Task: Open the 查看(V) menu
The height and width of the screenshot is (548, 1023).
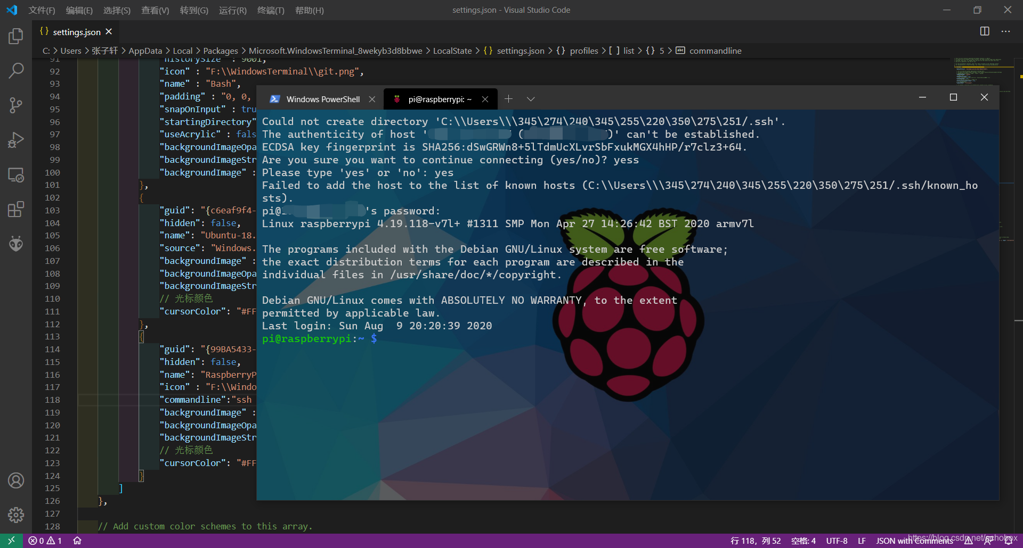Action: click(155, 10)
